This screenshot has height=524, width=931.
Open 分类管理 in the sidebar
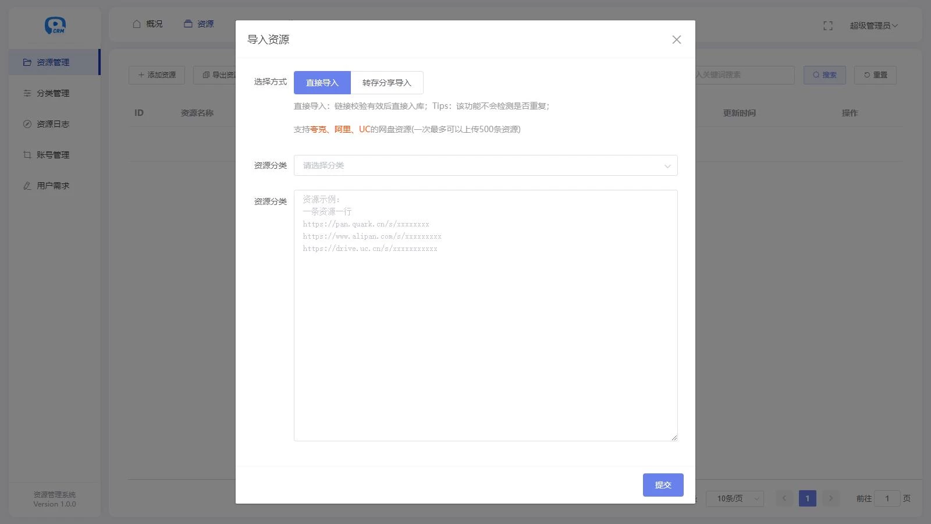[53, 93]
